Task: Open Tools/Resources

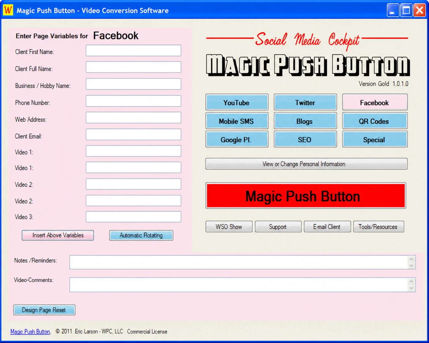Action: pos(379,227)
